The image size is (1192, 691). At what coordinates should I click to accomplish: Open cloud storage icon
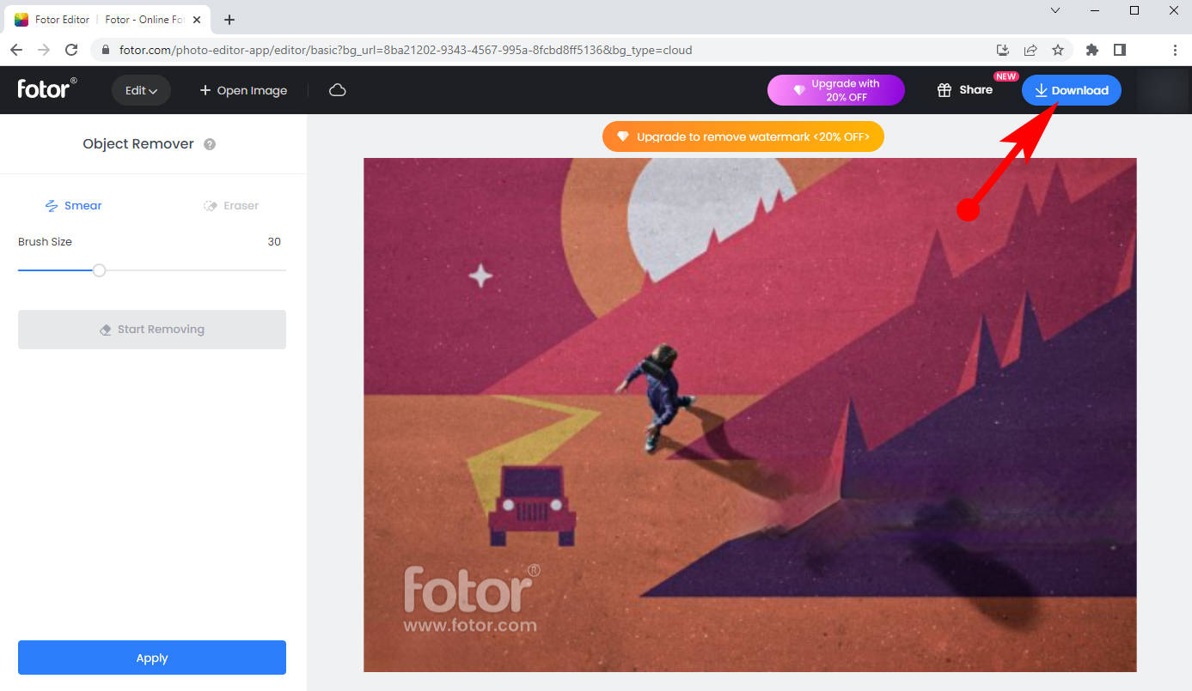(x=338, y=90)
